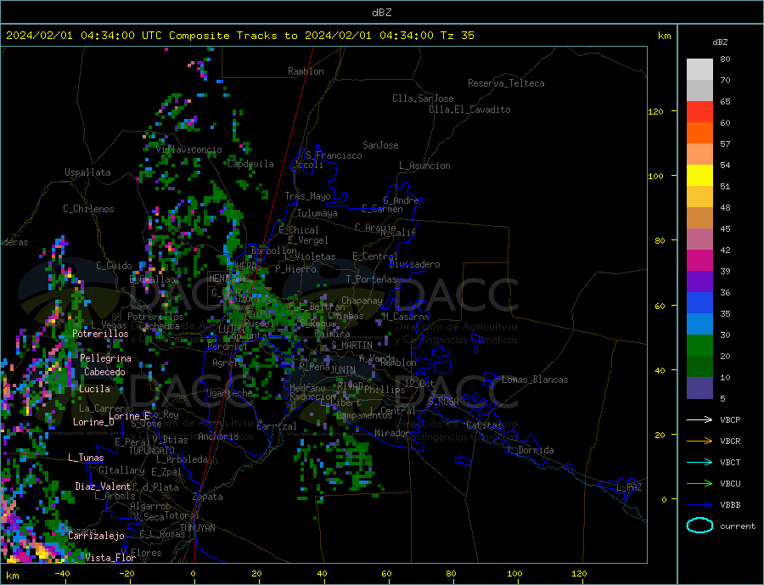Click the 'Lomas_Blancas' map label

click(535, 380)
